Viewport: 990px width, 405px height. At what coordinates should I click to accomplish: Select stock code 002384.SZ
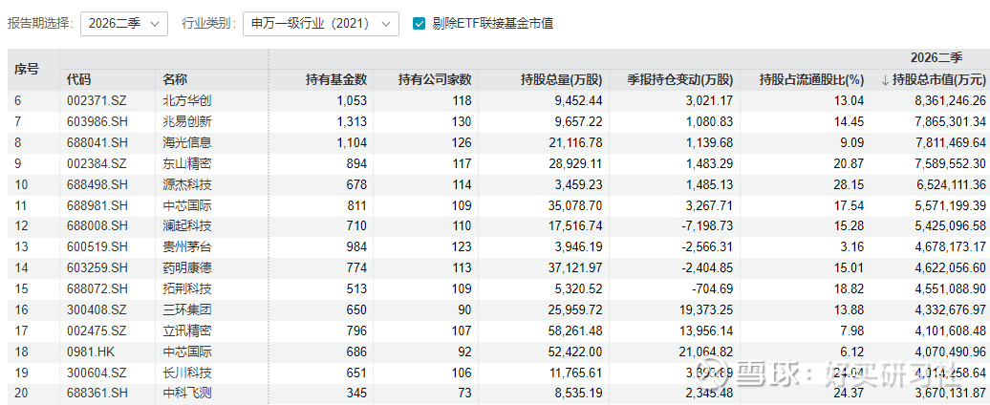click(x=97, y=163)
